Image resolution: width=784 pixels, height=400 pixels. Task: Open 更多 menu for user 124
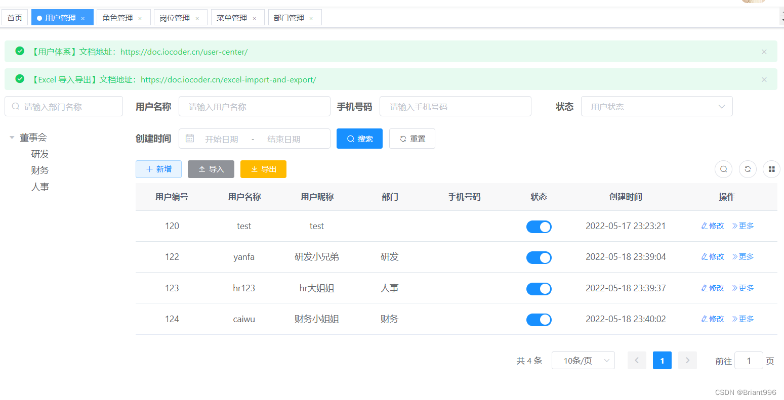[743, 319]
